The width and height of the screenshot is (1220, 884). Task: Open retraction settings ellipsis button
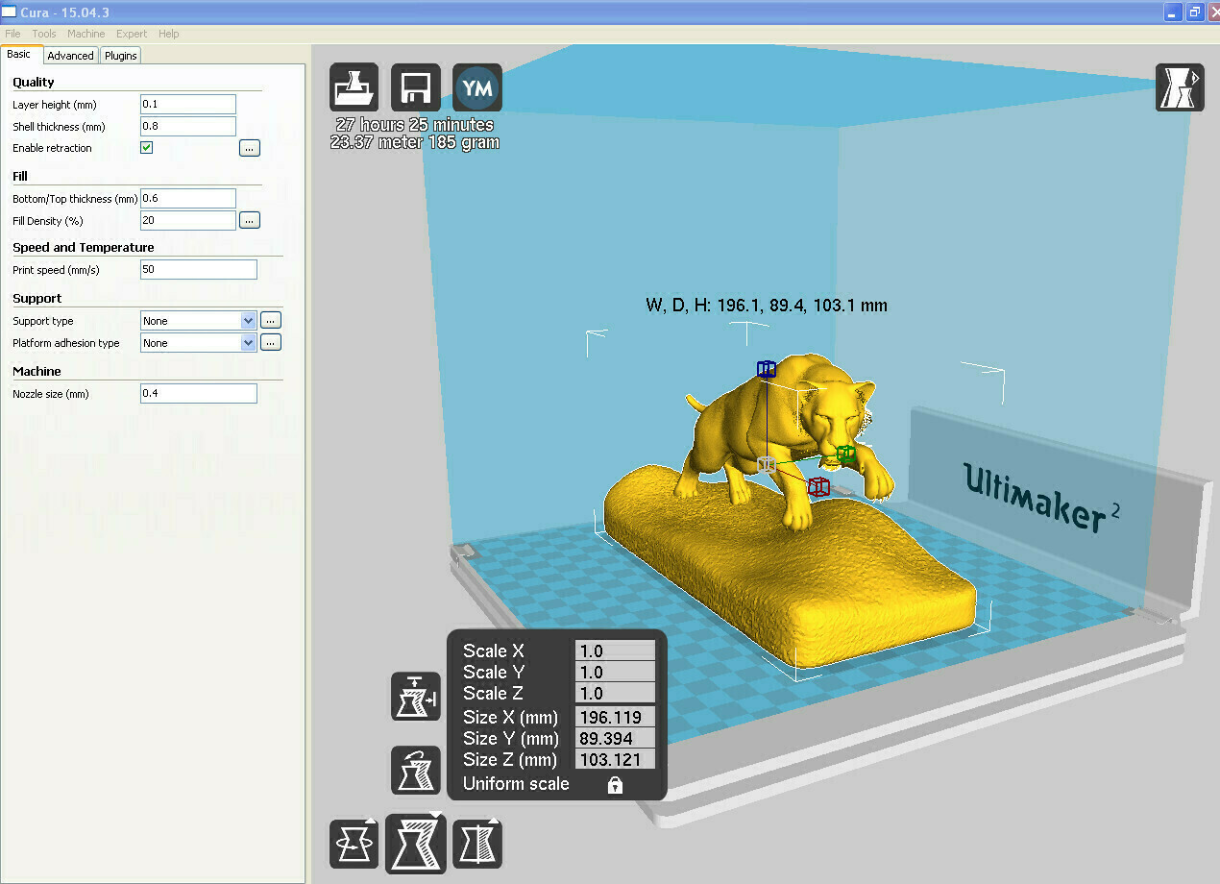coord(250,148)
